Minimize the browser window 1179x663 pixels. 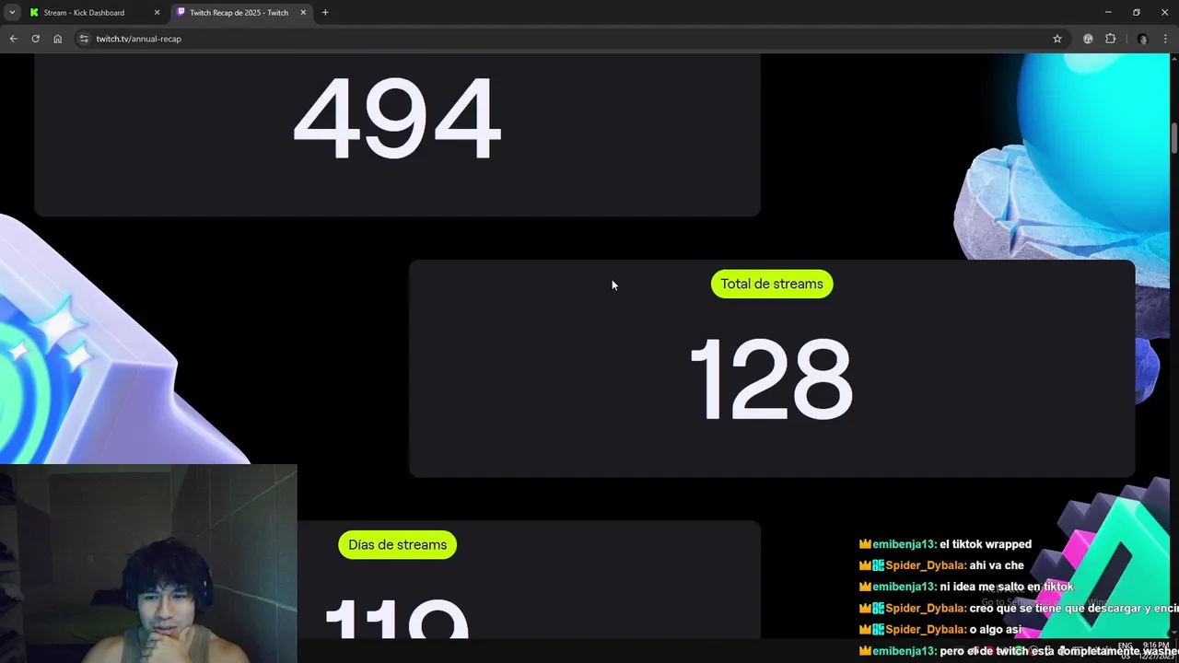(x=1108, y=13)
